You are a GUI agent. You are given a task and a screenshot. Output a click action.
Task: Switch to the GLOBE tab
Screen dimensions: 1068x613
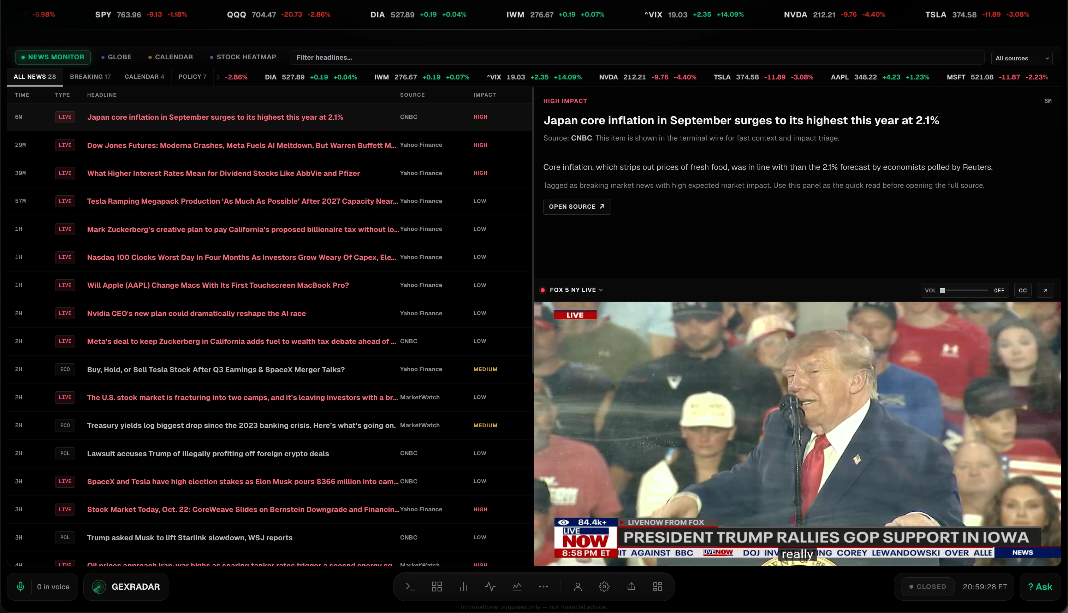117,57
